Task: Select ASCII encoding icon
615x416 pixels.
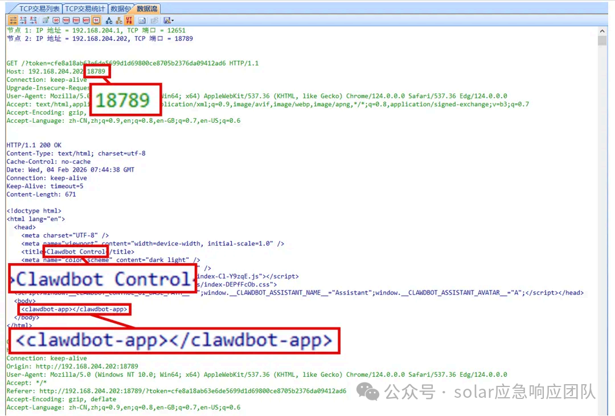Action: pyautogui.click(x=109, y=20)
